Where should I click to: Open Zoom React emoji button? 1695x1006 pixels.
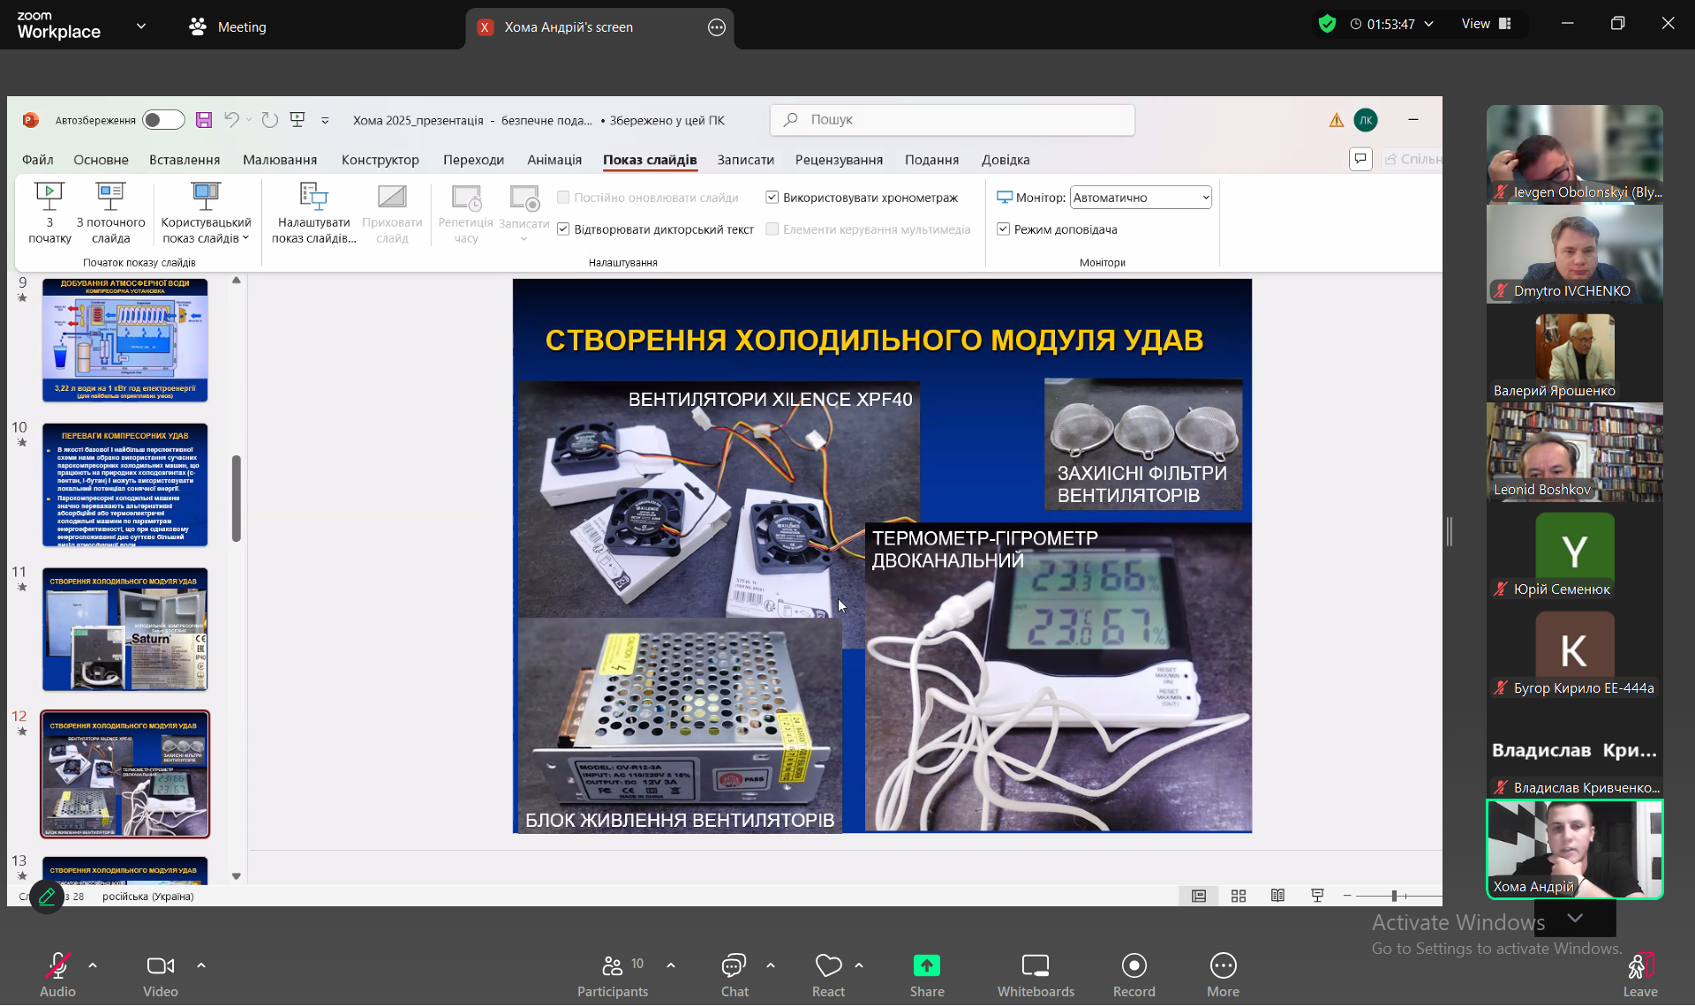click(x=828, y=974)
